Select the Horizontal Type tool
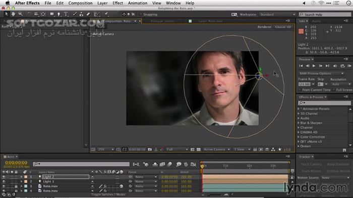Screen dimensions: 353x198 66,14
